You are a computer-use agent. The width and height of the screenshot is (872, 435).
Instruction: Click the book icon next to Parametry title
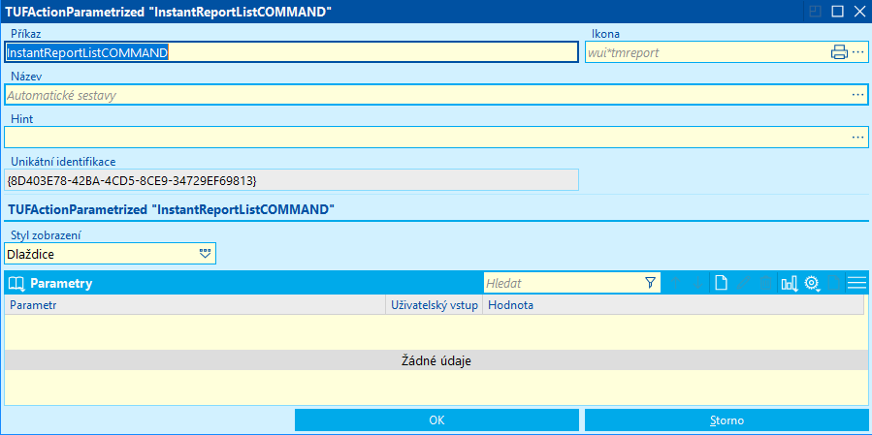(16, 284)
